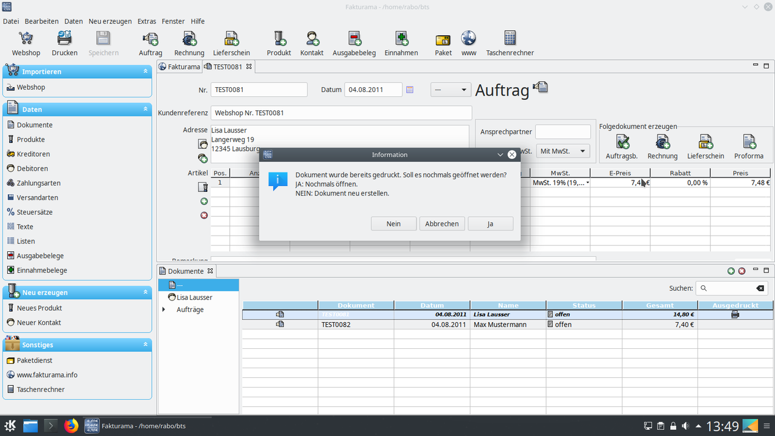Click the green add icon in Dokumente panel
The height and width of the screenshot is (436, 775).
731,271
